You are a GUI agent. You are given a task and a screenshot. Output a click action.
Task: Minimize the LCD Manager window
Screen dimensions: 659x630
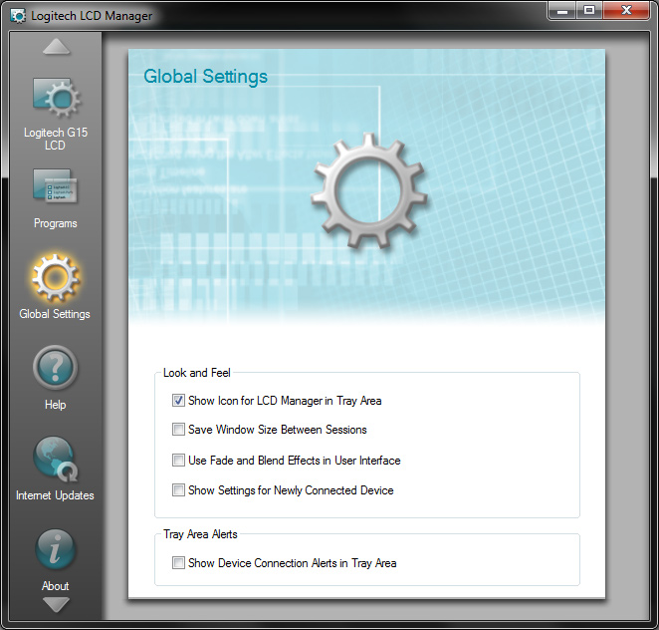tap(561, 11)
